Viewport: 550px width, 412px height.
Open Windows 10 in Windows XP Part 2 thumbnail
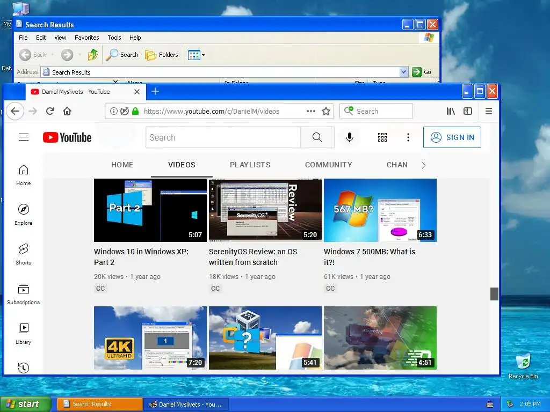(150, 210)
